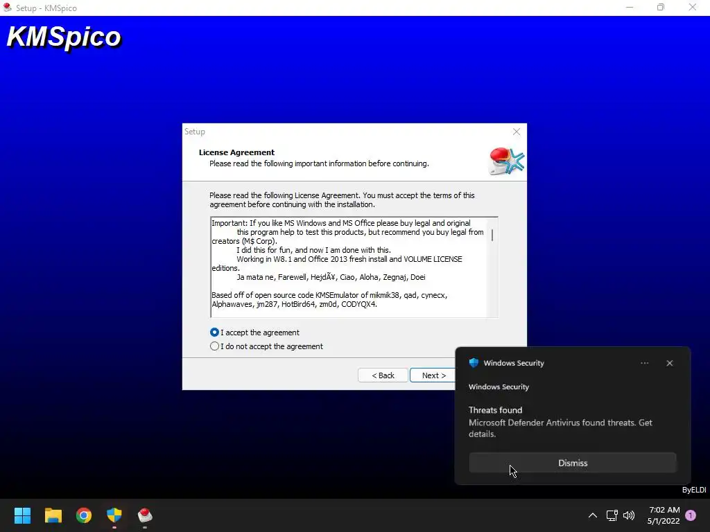Open notification options three-dot menu

click(645, 363)
